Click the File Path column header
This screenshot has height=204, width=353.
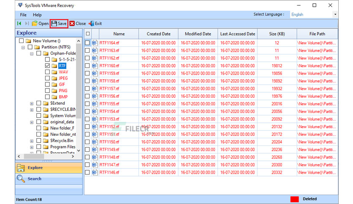[317, 34]
